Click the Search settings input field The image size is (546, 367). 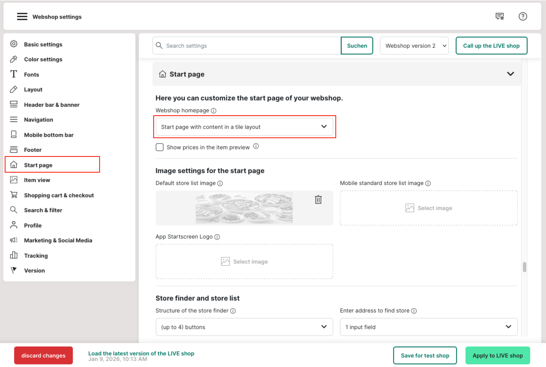click(x=251, y=46)
